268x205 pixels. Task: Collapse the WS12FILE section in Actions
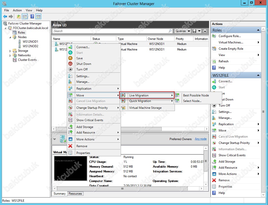click(258, 75)
